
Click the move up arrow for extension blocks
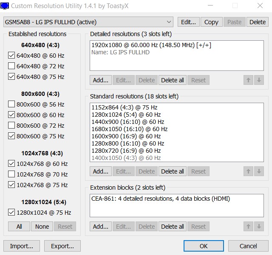tap(249, 227)
